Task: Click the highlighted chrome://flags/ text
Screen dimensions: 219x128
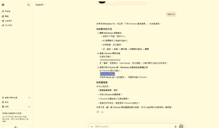Action: click(108, 74)
